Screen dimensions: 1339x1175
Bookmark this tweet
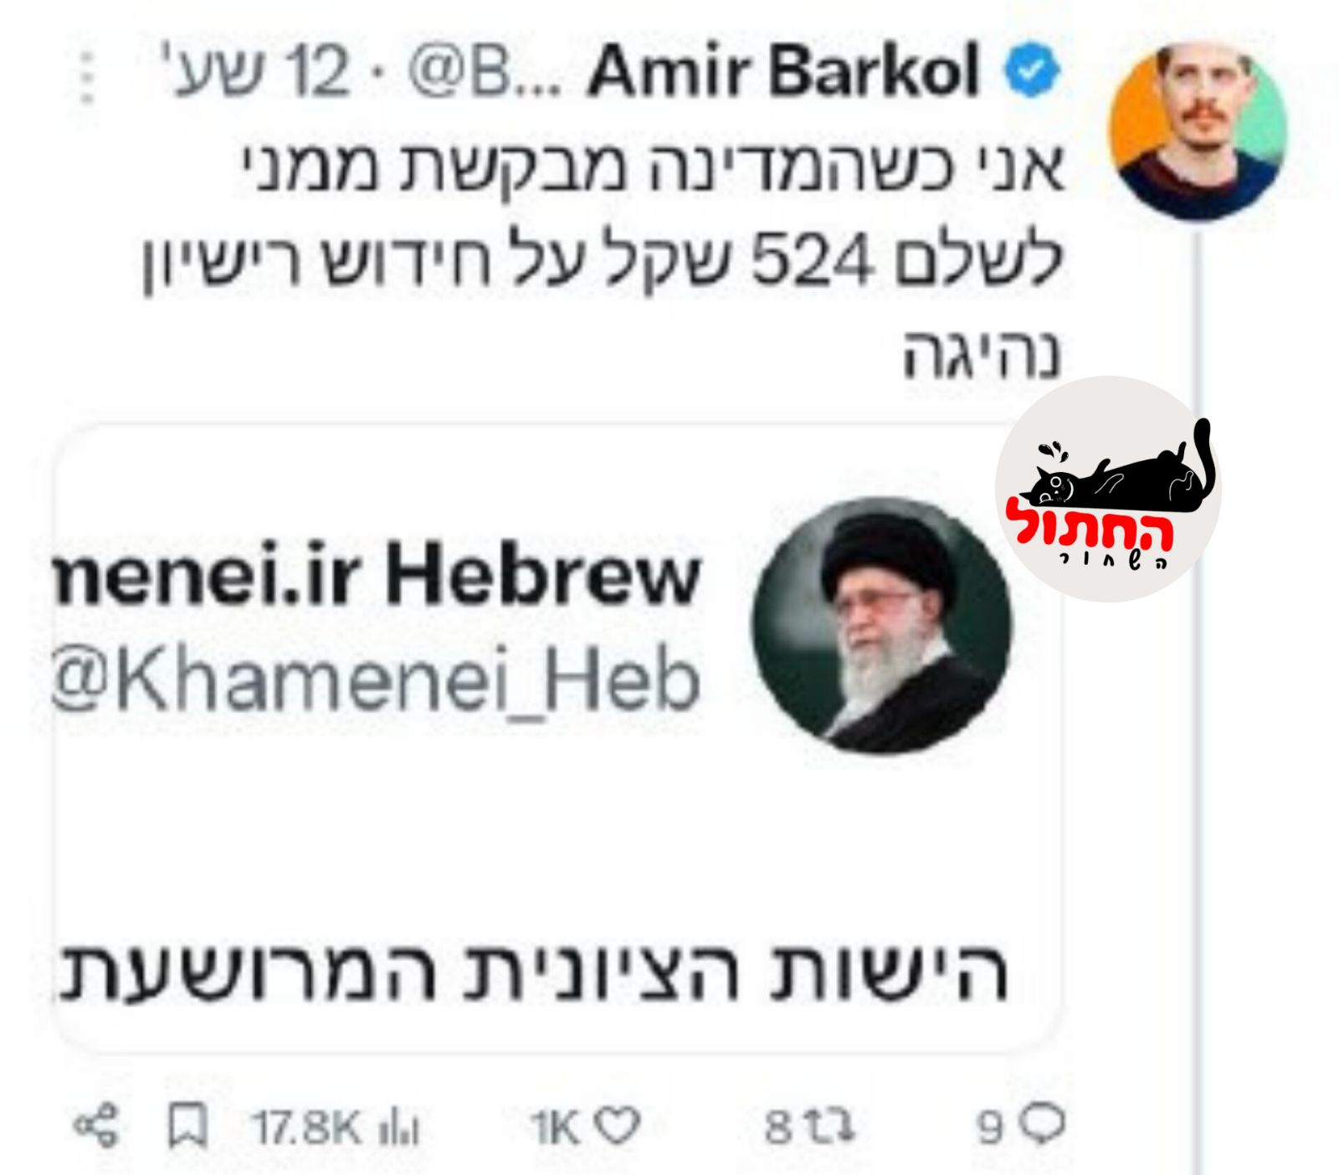pos(187,1126)
